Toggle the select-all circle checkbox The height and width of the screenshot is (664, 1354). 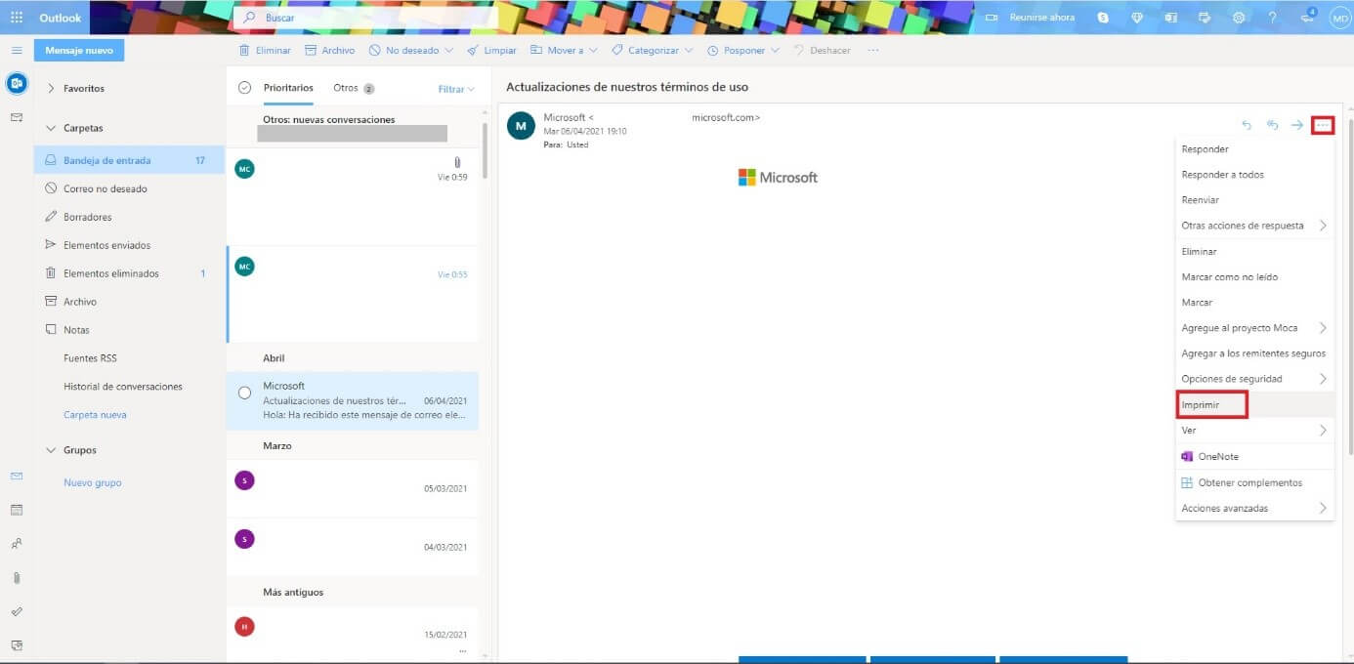245,88
